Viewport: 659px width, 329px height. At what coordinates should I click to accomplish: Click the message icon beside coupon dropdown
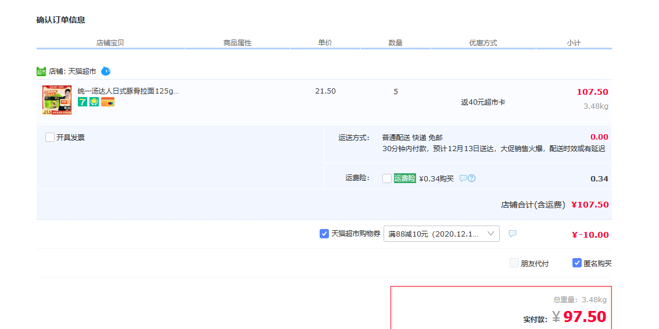point(513,234)
